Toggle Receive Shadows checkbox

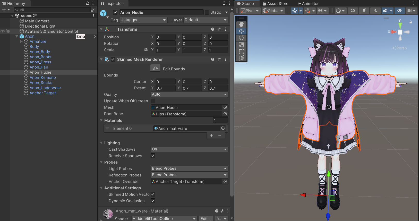(153, 156)
